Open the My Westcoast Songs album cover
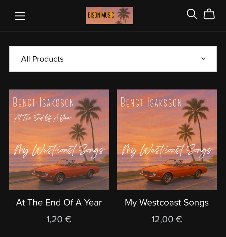 [x=167, y=139]
